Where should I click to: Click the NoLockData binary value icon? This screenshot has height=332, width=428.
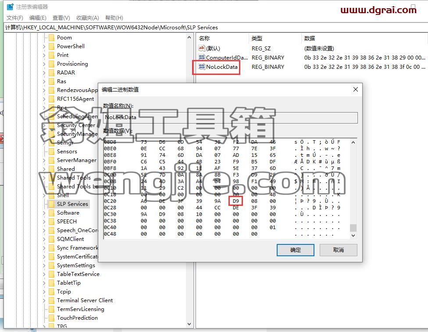pyautogui.click(x=201, y=67)
